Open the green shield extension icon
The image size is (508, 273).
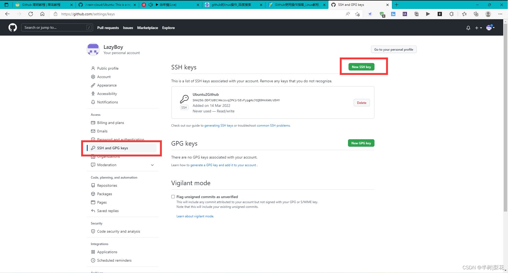pyautogui.click(x=382, y=14)
